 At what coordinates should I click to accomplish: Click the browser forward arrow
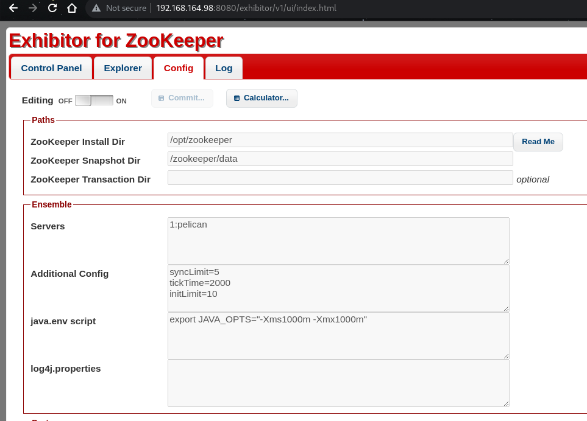33,8
